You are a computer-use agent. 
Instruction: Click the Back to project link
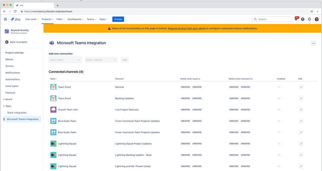tap(19, 42)
